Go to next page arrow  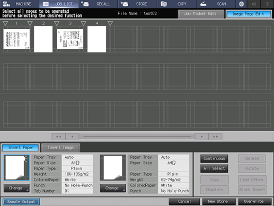click(202, 136)
